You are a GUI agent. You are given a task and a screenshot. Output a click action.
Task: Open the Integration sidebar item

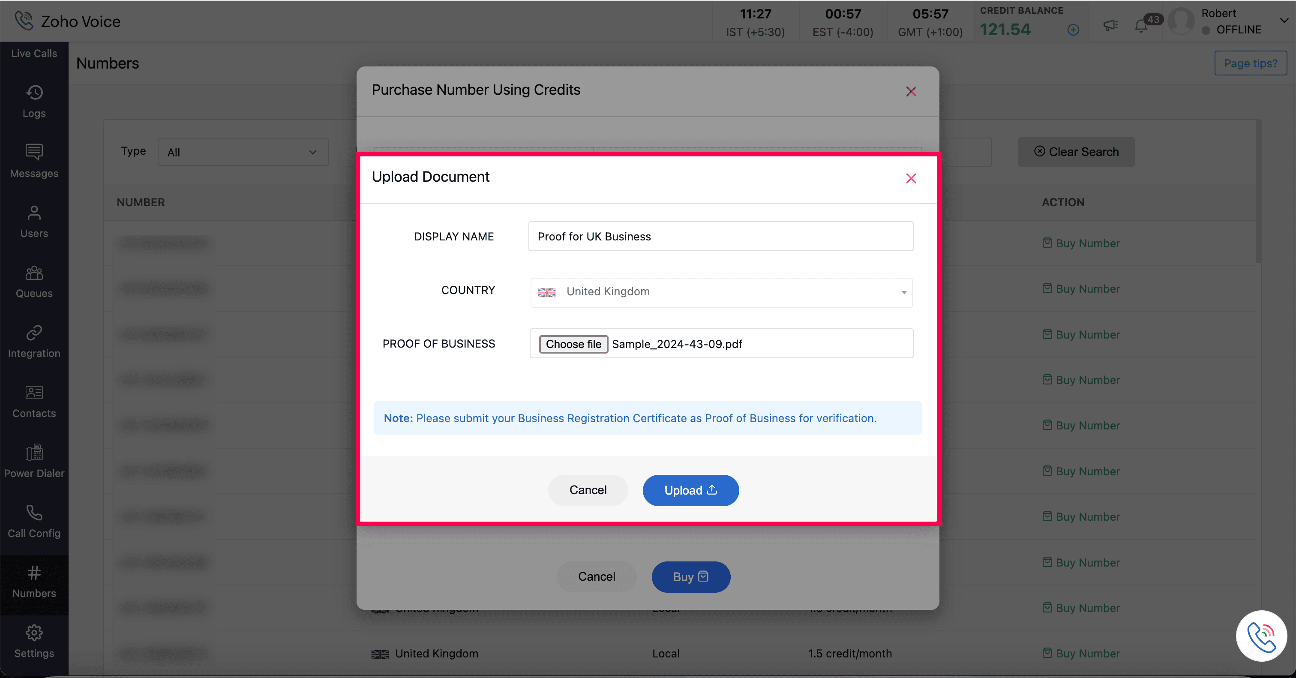click(x=34, y=341)
